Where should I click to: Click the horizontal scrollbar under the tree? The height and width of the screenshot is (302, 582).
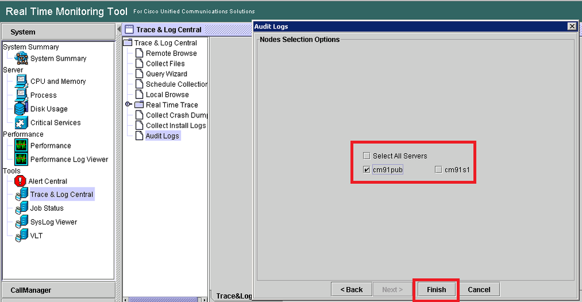[x=163, y=300]
